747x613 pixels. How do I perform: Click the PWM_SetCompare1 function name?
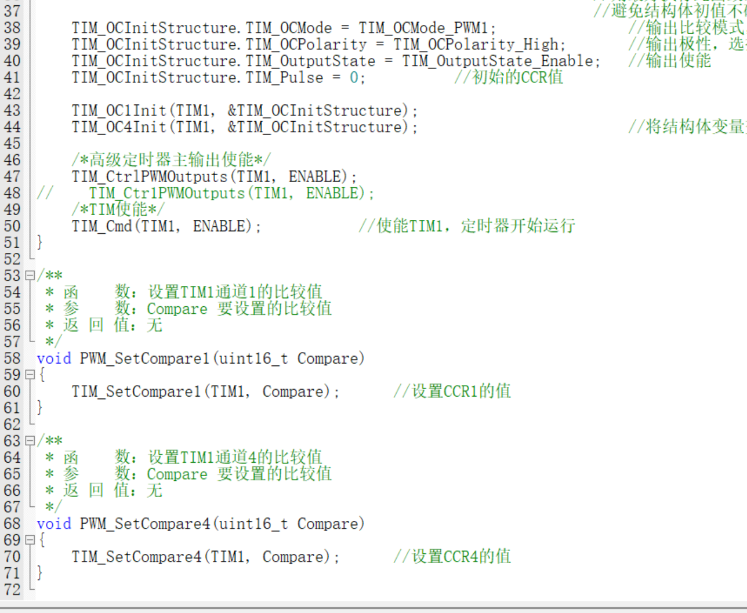(144, 358)
